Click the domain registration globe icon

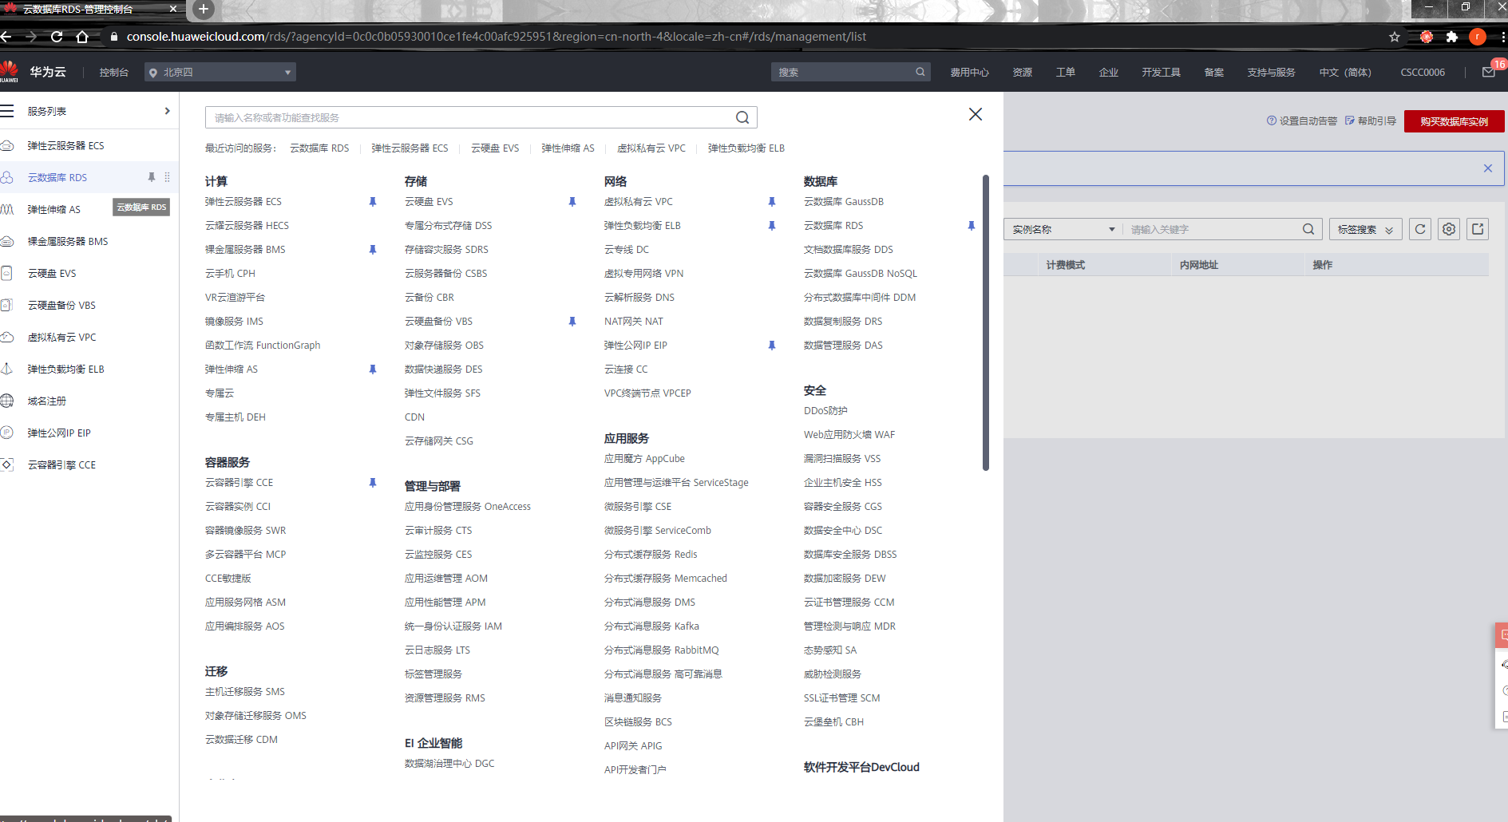click(x=7, y=401)
